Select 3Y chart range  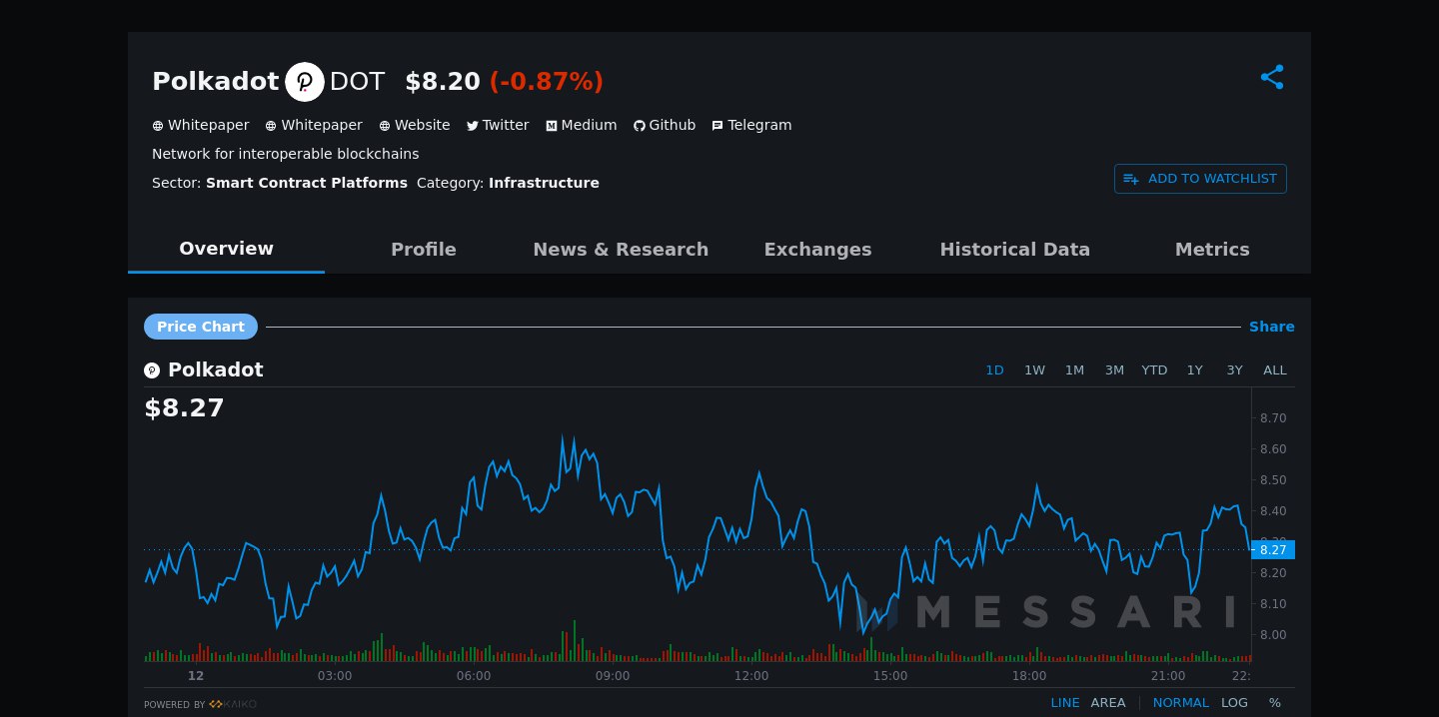click(x=1235, y=370)
